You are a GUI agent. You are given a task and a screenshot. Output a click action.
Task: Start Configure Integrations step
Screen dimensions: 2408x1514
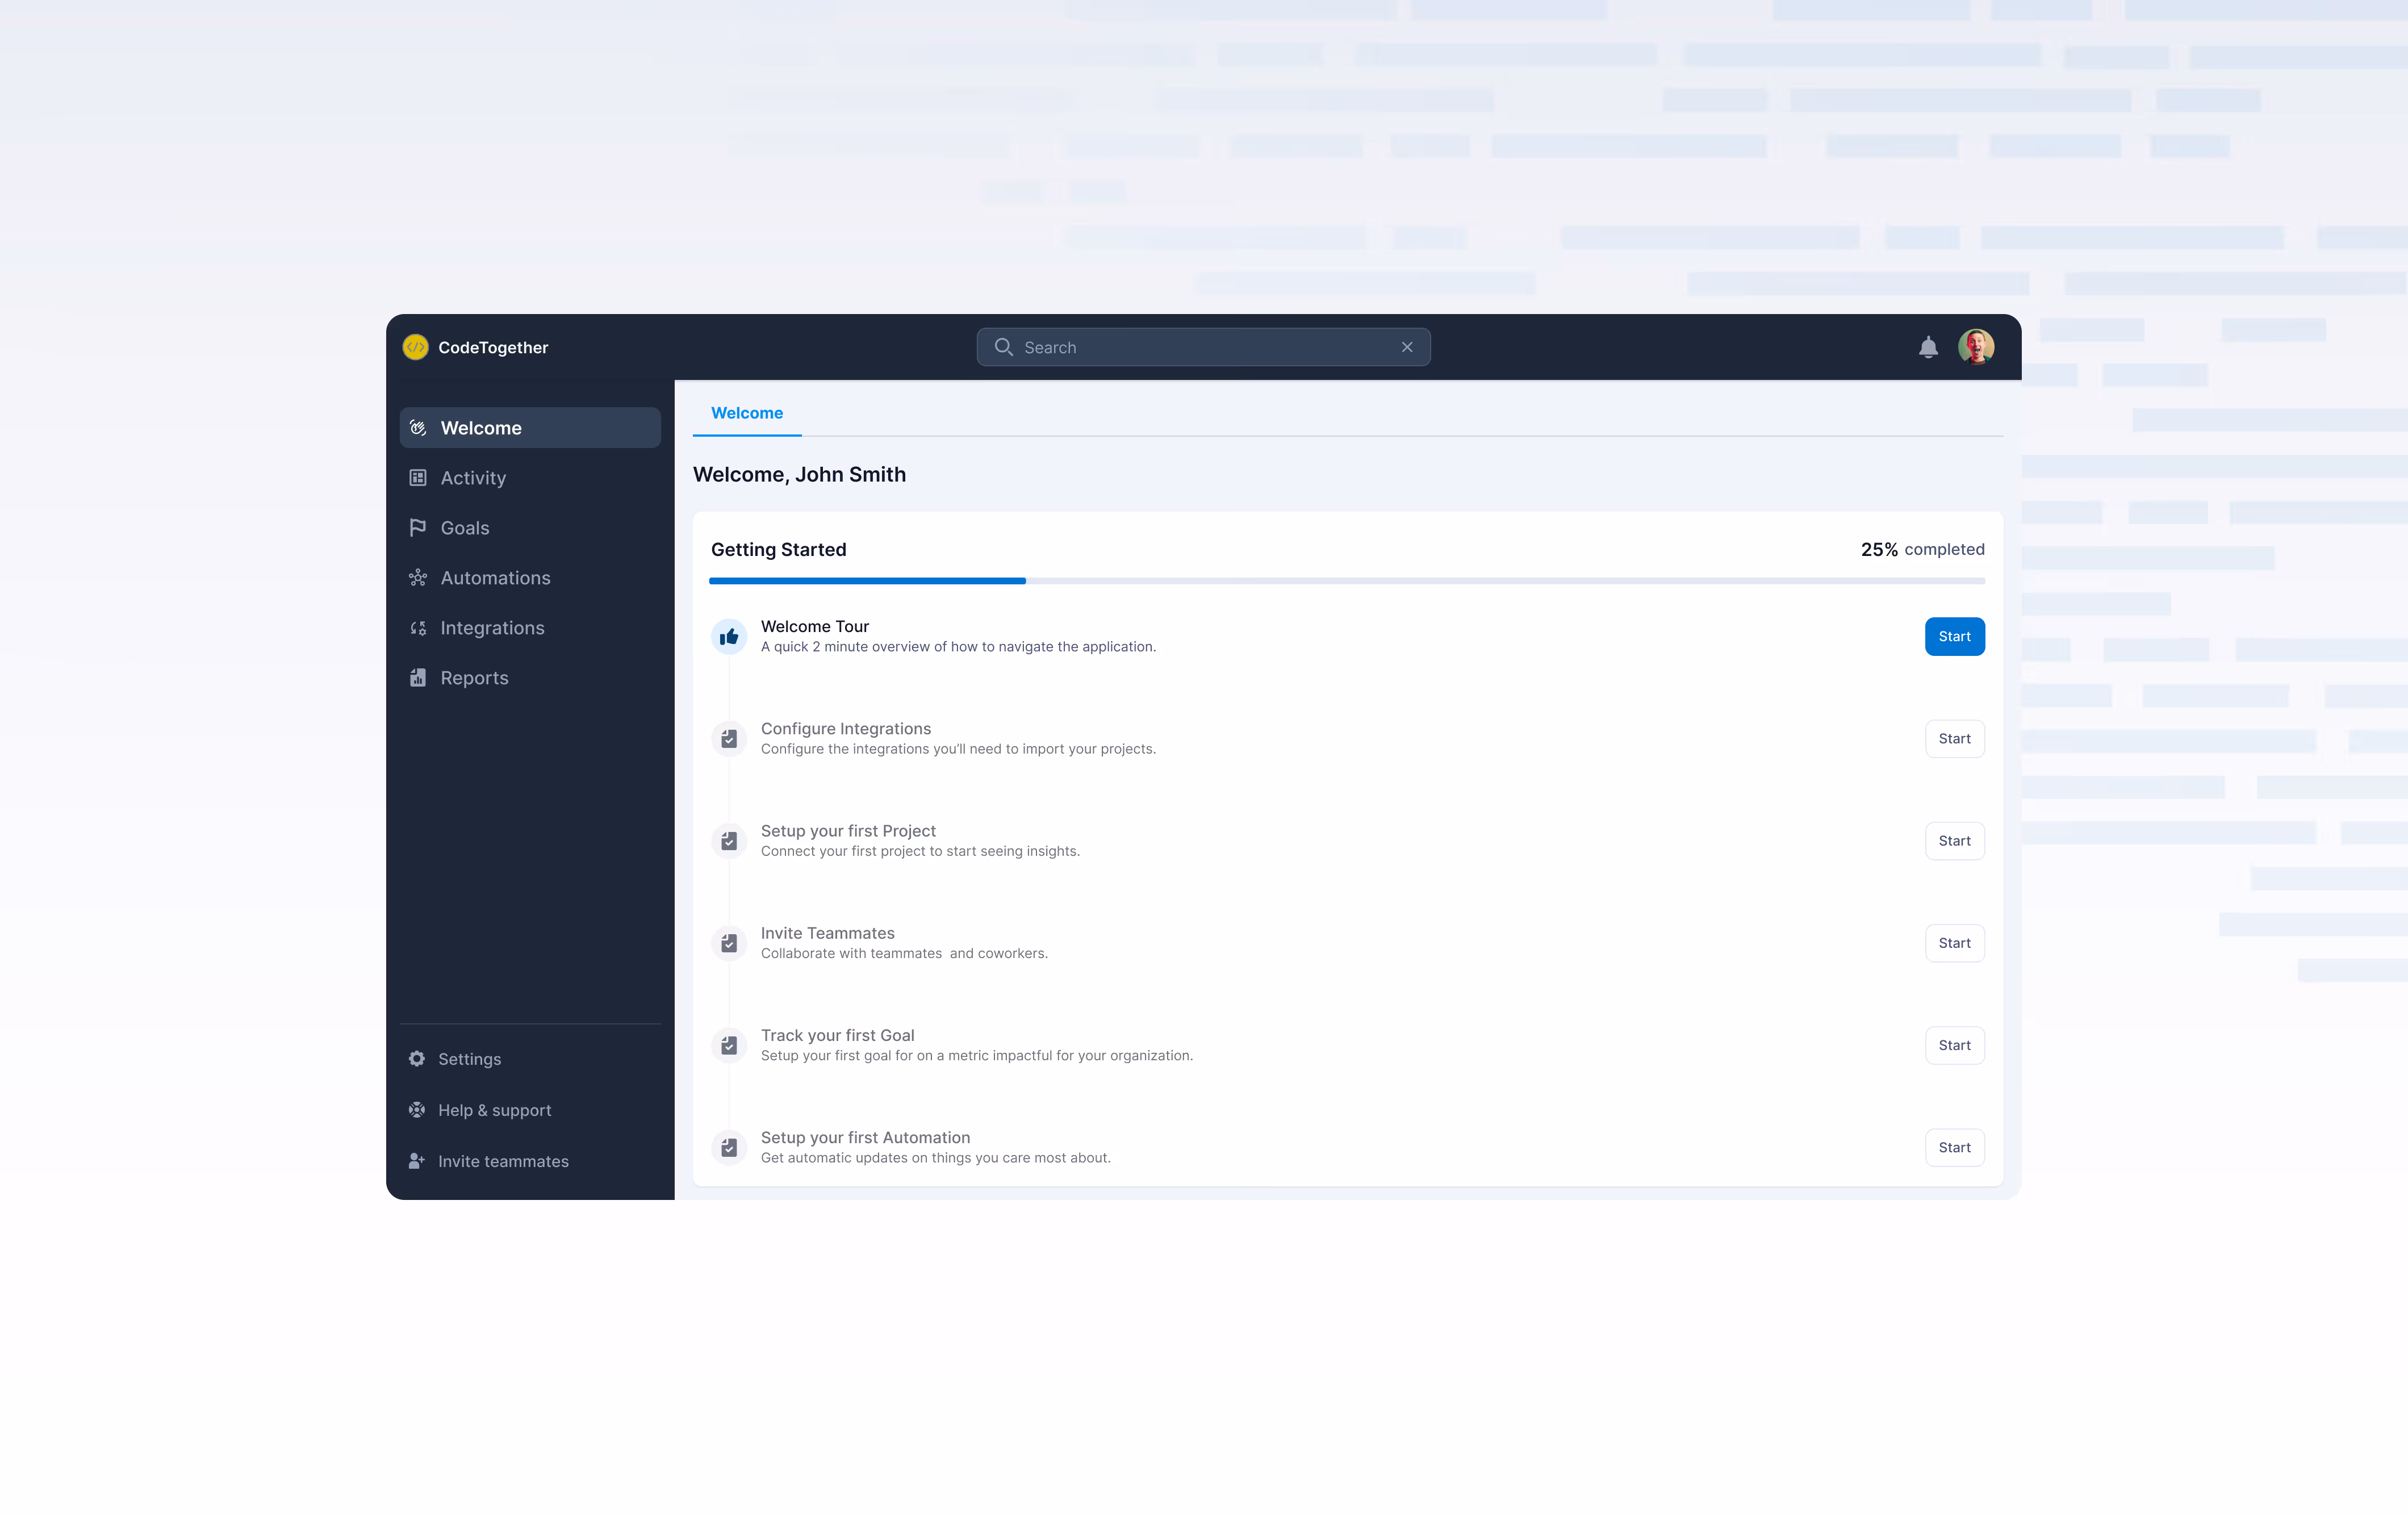(1954, 739)
